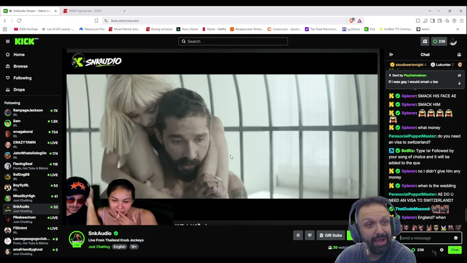Click the SnkAudio channel avatar

[x=77, y=239]
